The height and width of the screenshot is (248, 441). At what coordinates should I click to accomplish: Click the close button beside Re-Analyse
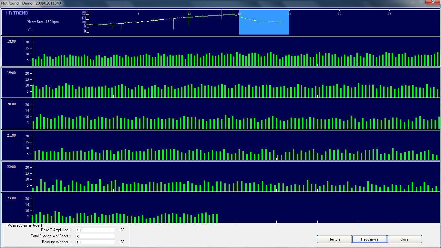(x=404, y=239)
